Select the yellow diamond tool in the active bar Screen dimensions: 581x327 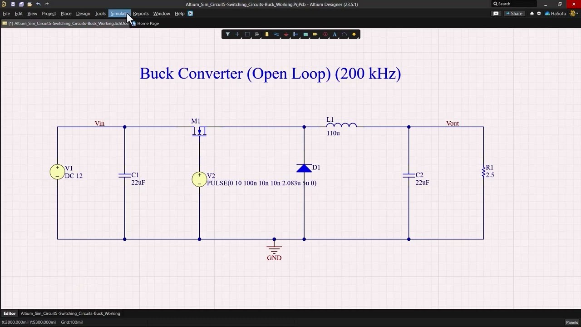pos(354,34)
